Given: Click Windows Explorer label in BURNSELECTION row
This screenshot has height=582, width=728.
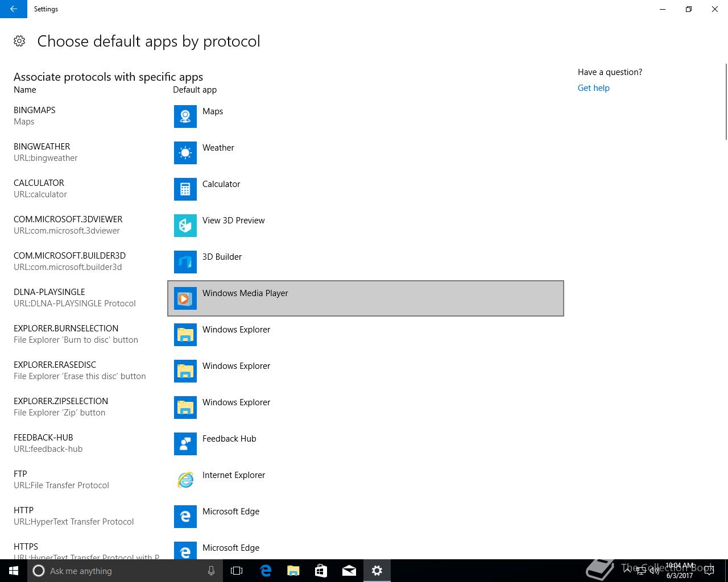Looking at the screenshot, I should click(x=236, y=330).
